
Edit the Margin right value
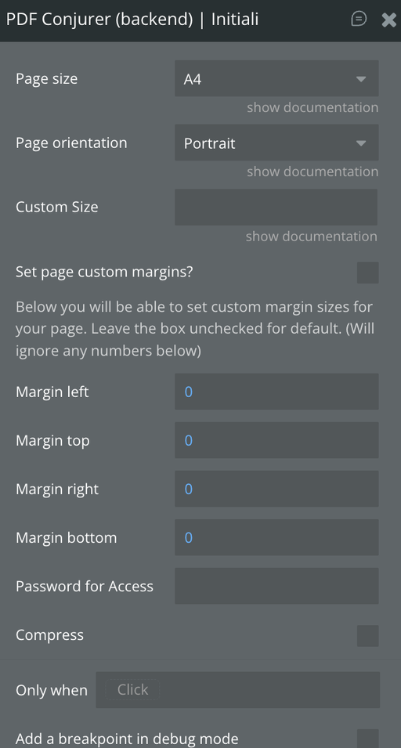click(276, 489)
